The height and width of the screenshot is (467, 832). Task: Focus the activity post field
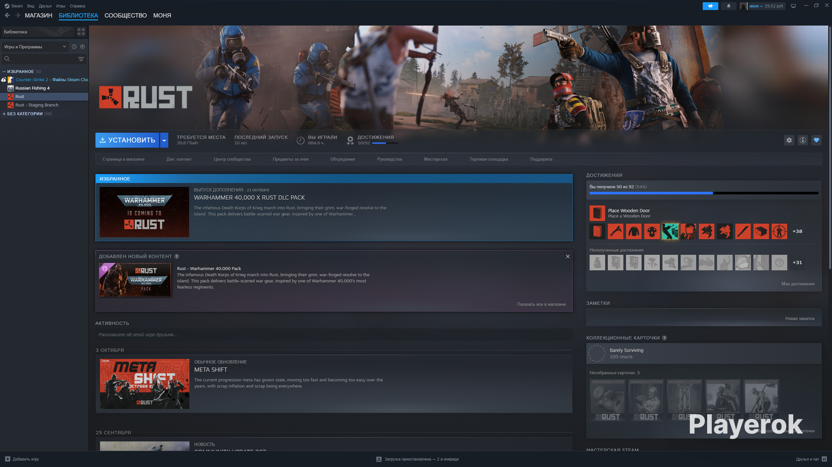pyautogui.click(x=334, y=334)
